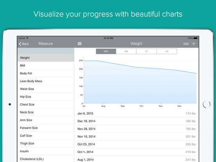Choose Waist Size from the list
Viewport: 216px width, 162px height.
pyautogui.click(x=46, y=89)
